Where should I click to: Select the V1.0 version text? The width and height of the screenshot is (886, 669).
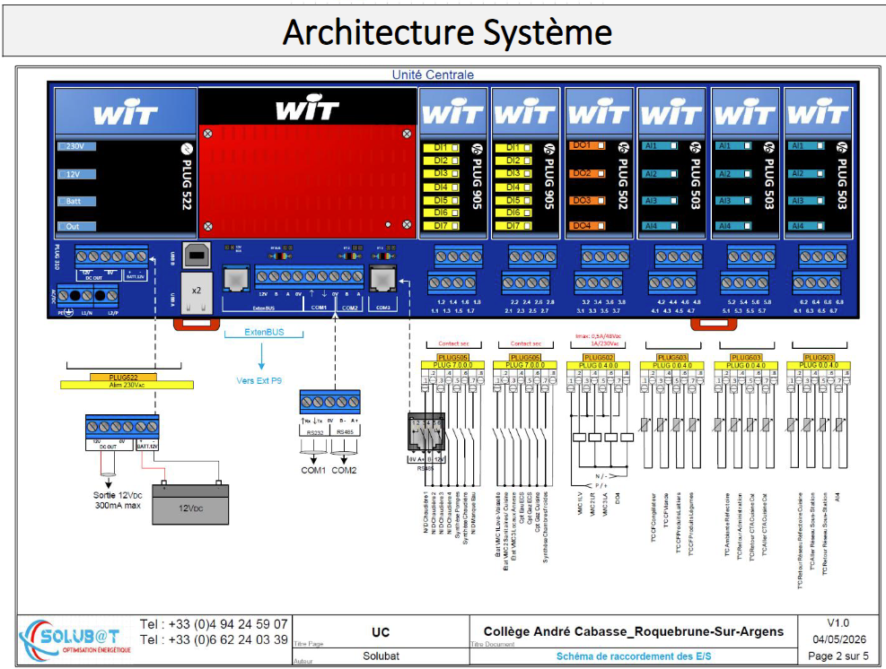click(838, 623)
